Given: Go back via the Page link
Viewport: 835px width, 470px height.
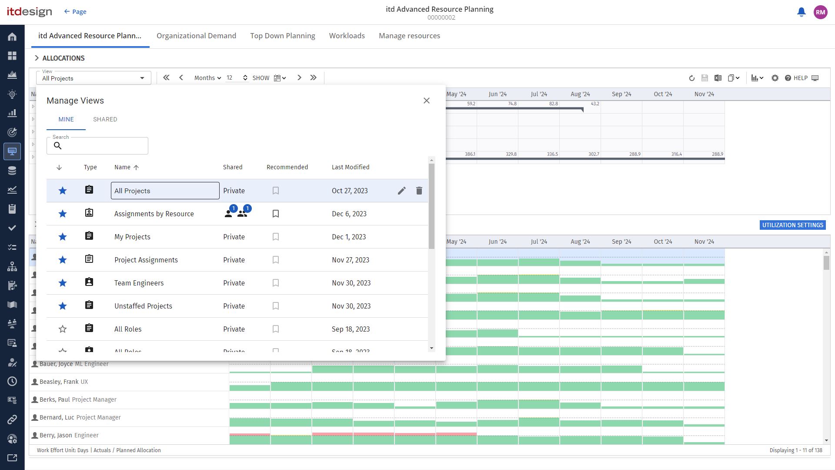Looking at the screenshot, I should [75, 12].
